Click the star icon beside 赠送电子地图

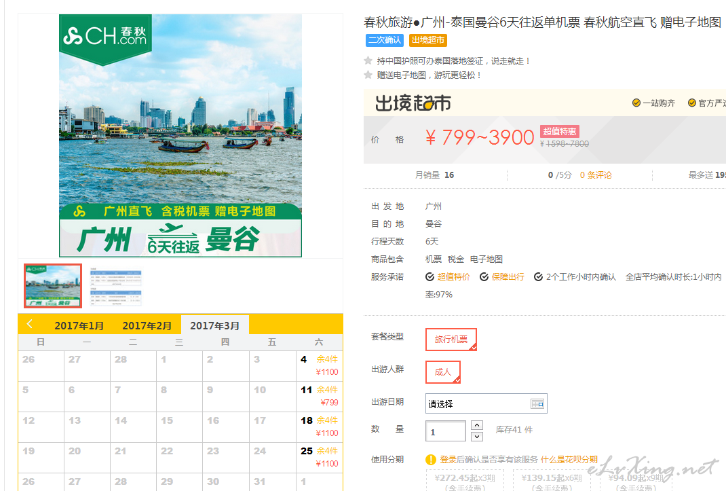(368, 75)
